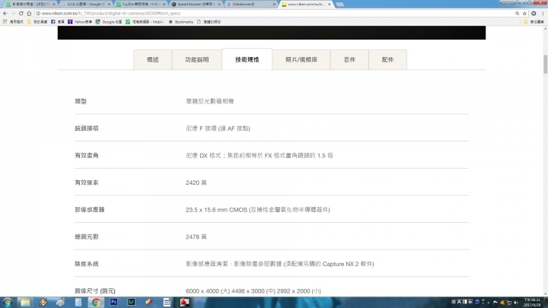The height and width of the screenshot is (308, 548).
Task: Select the 照片/視頻庫 product tab
Action: pos(301,60)
